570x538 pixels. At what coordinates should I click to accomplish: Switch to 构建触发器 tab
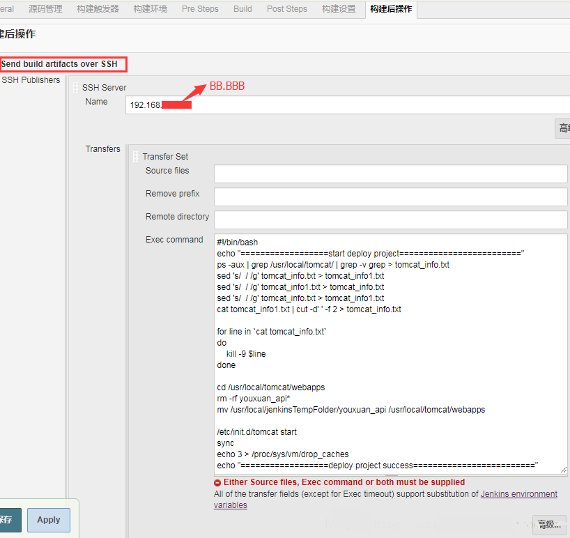(98, 9)
